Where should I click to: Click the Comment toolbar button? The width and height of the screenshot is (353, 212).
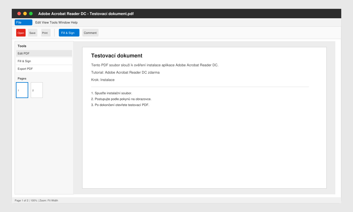pyautogui.click(x=90, y=33)
